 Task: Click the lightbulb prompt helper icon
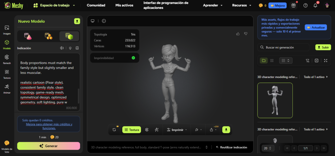pos(70,48)
